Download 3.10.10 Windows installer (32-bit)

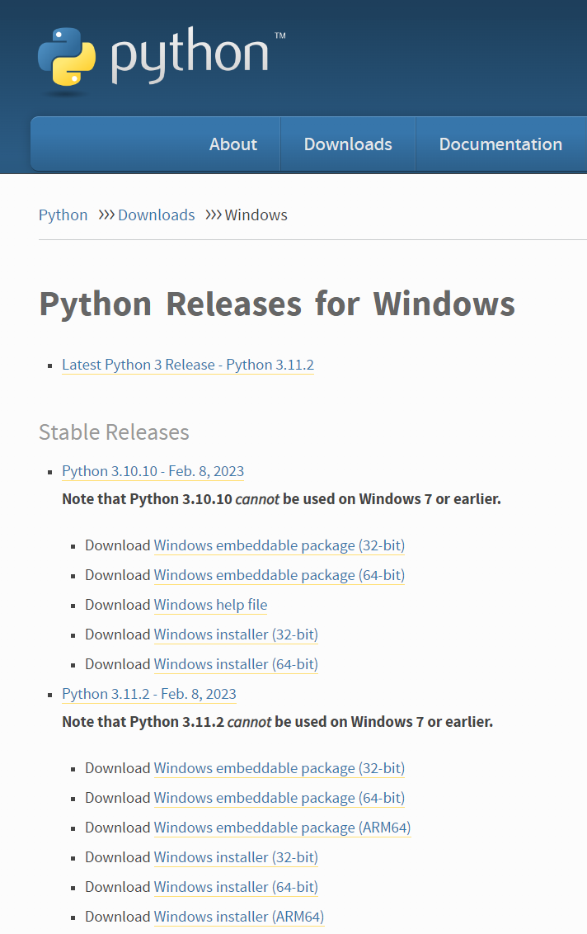tap(236, 635)
